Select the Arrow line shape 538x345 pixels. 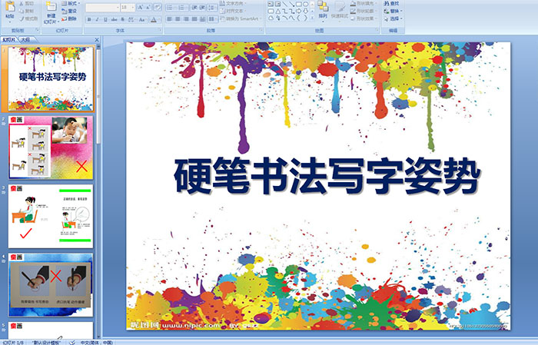pyautogui.click(x=291, y=4)
